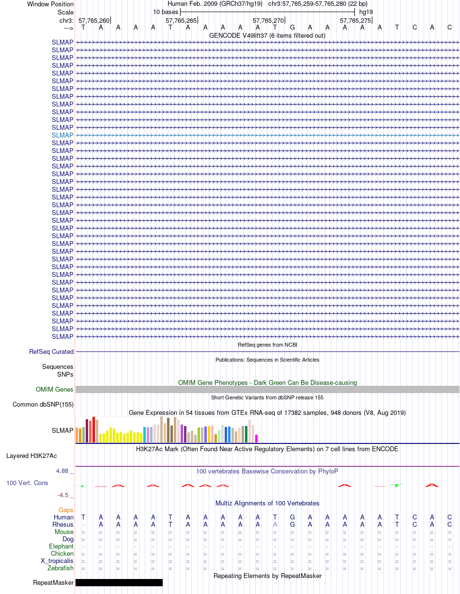
Task: Open the OMIM Gene Phenotypes track title
Action: (x=267, y=382)
